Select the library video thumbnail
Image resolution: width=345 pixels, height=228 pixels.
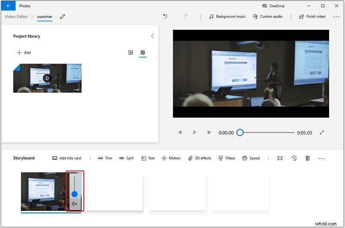47,78
